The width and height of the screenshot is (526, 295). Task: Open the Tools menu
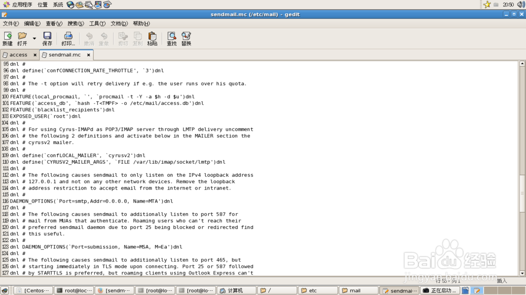coord(97,24)
